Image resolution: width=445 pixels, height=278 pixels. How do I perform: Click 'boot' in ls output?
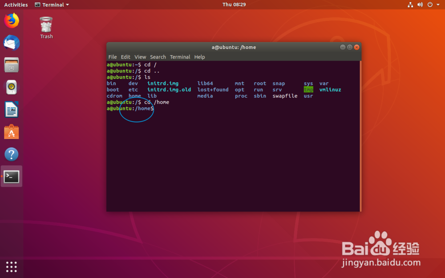(113, 90)
